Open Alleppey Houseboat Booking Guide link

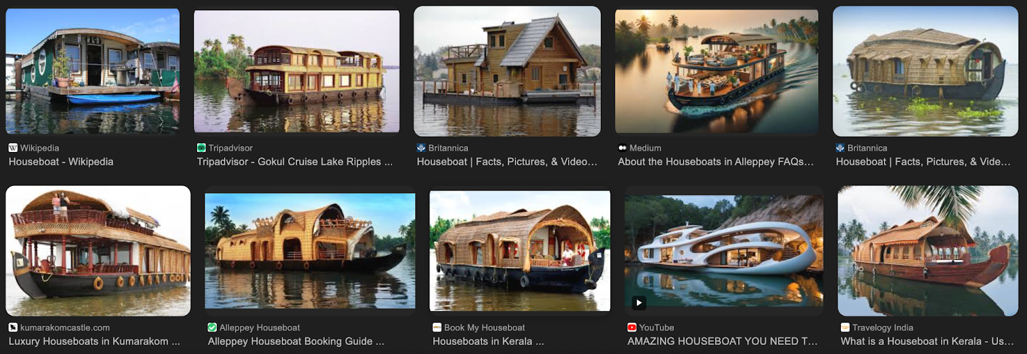(296, 342)
